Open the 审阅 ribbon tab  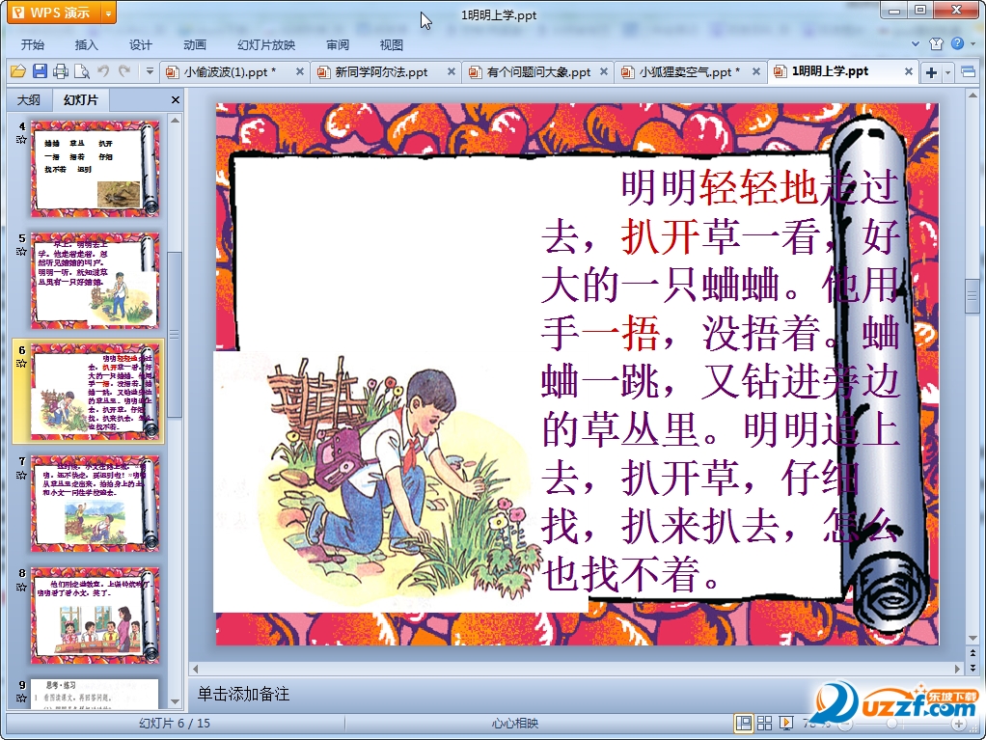tap(338, 44)
